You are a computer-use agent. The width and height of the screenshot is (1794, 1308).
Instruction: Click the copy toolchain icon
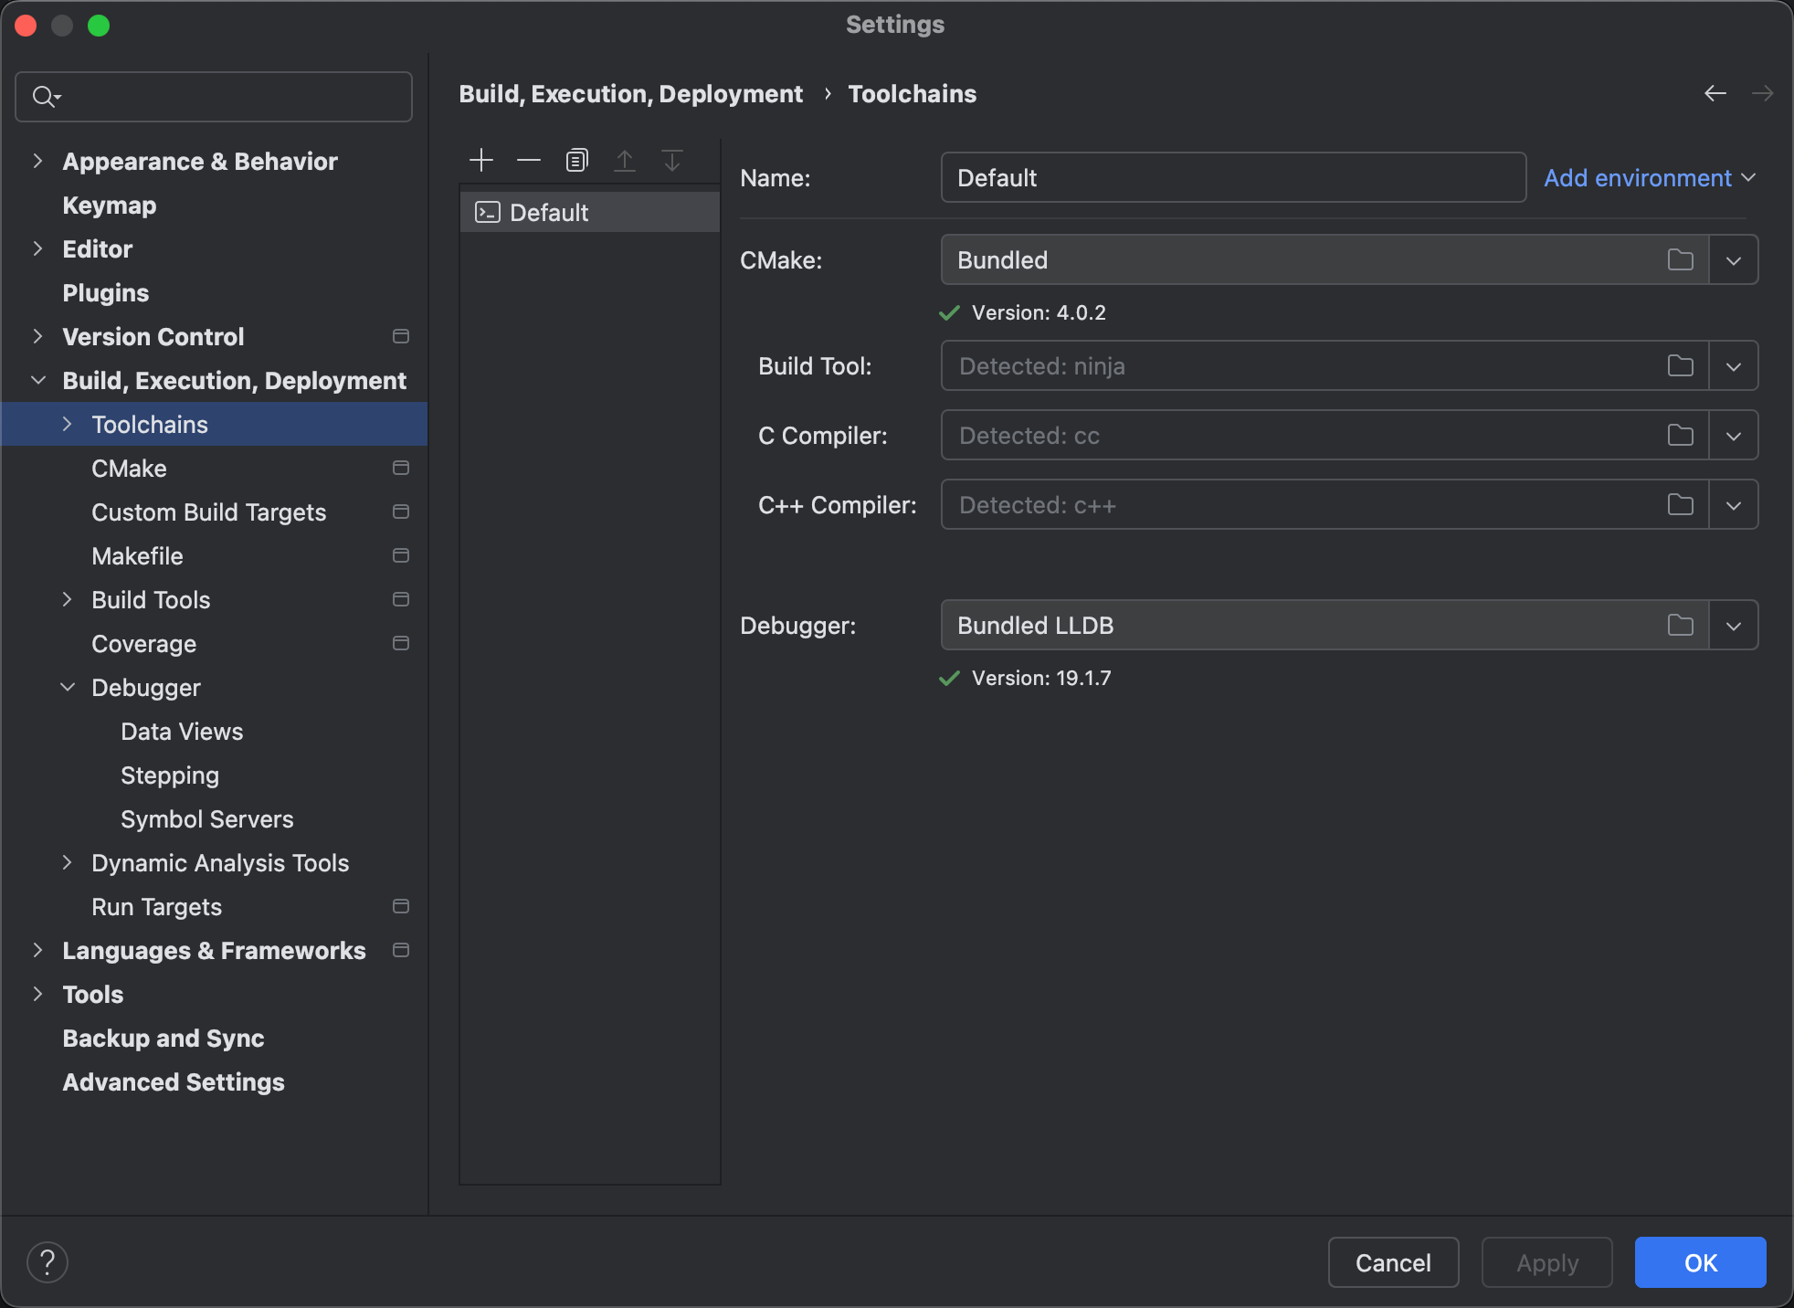(x=576, y=161)
